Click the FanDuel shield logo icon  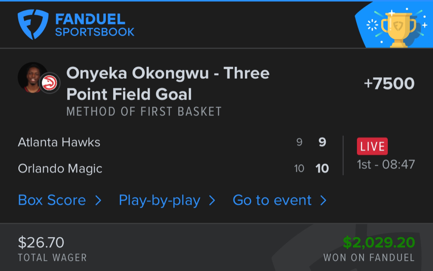click(33, 25)
